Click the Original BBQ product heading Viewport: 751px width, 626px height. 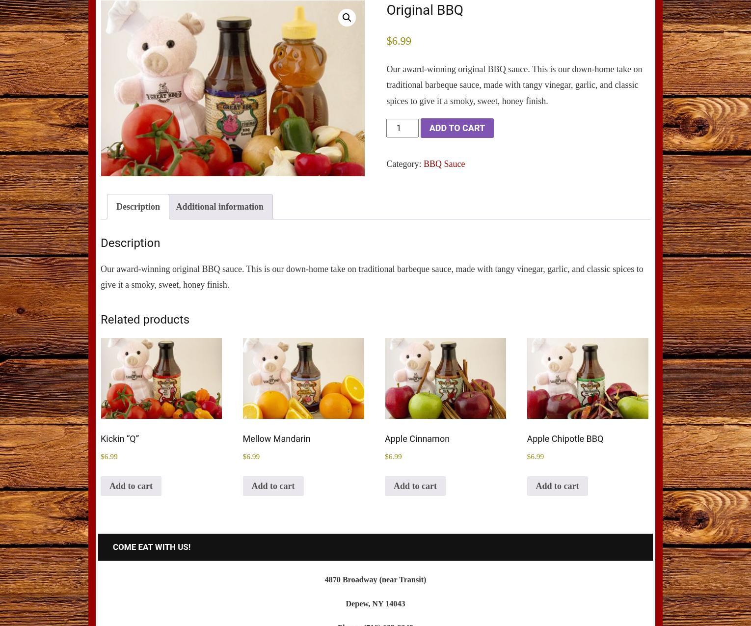click(425, 10)
